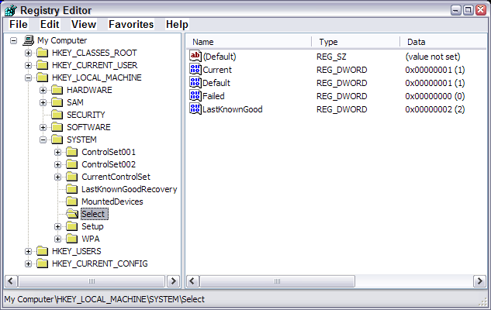Open the Favorites menu
This screenshot has width=491, height=310.
(131, 24)
